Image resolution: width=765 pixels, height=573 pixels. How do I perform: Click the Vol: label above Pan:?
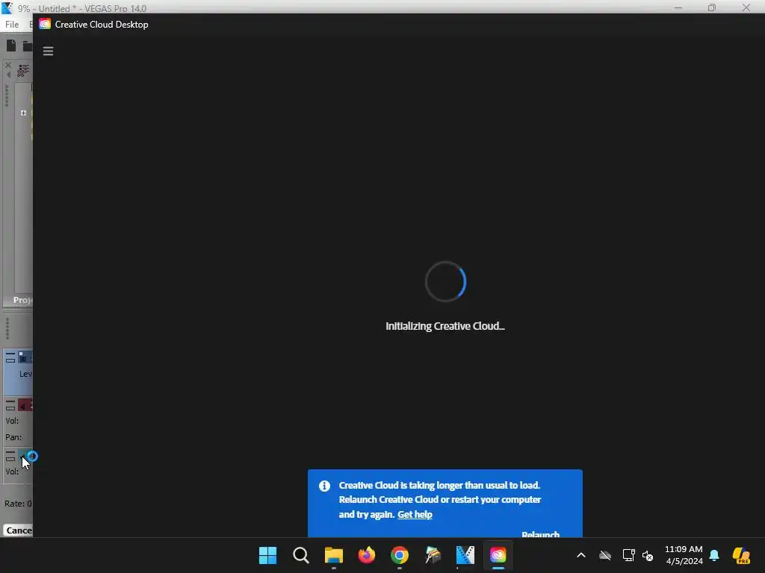(12, 421)
